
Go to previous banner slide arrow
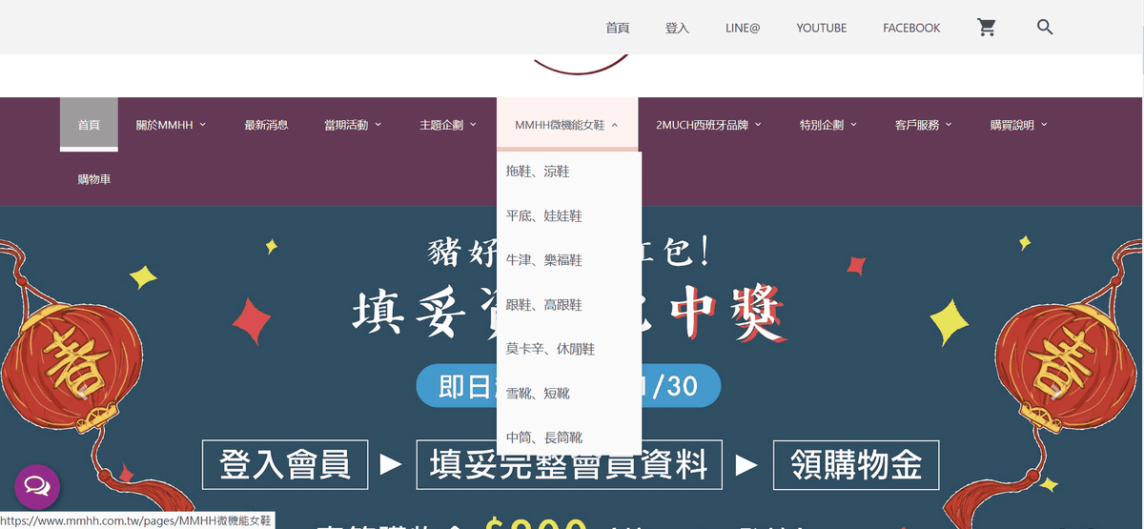pyautogui.click(x=83, y=391)
